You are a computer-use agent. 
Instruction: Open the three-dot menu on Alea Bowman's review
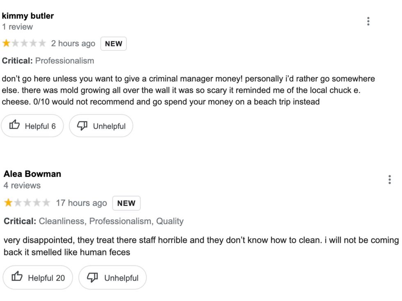tap(389, 180)
